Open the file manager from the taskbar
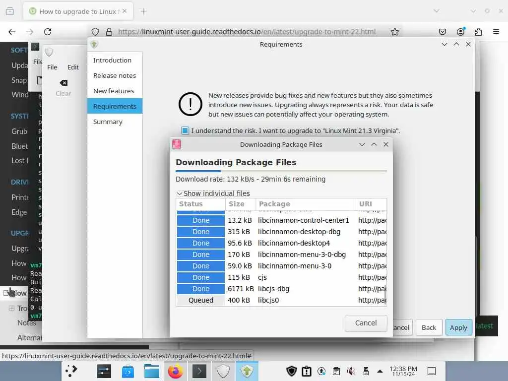Image resolution: width=508 pixels, height=381 pixels. 152,371
